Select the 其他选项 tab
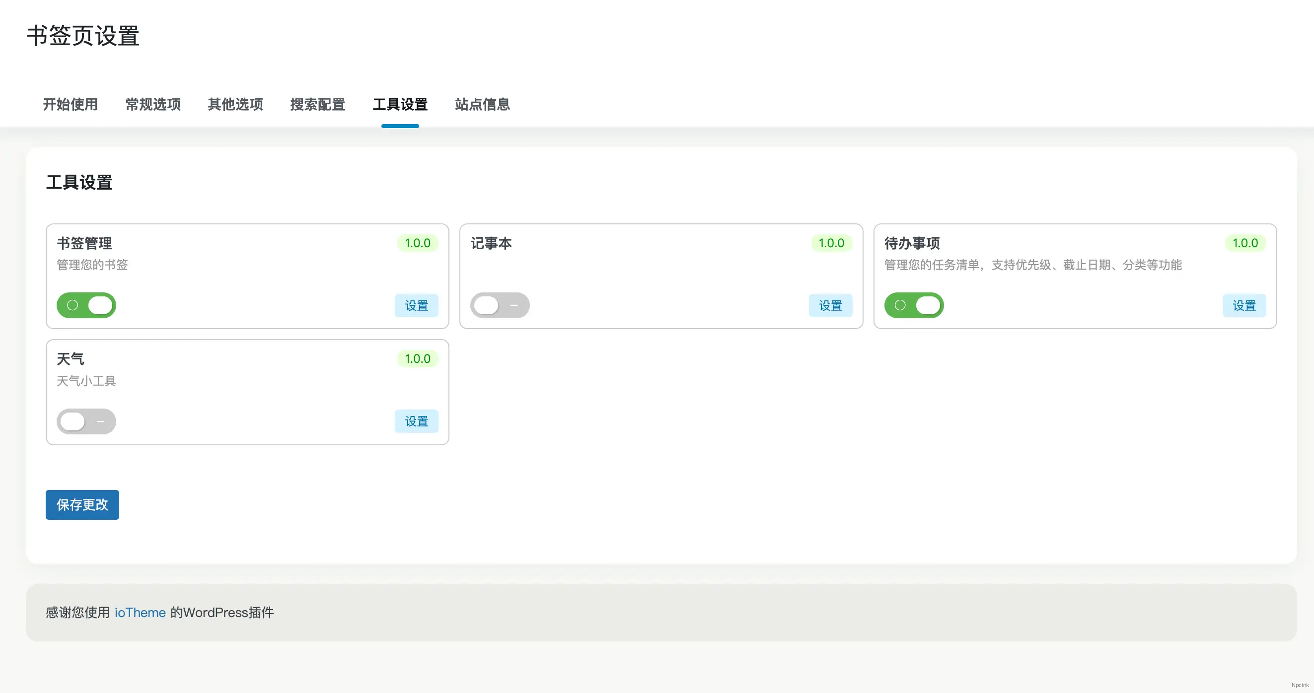Image resolution: width=1314 pixels, height=693 pixels. click(235, 105)
